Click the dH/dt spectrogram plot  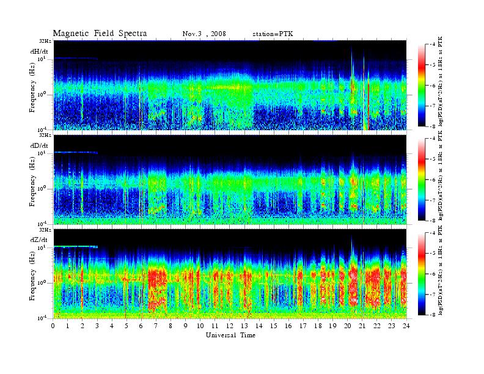(230, 85)
